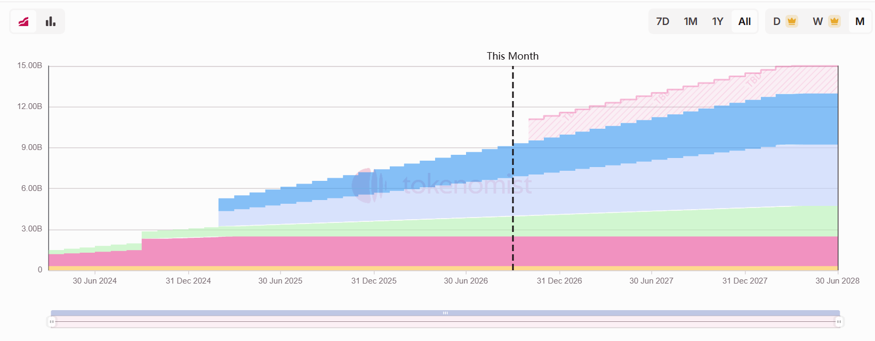Click the 9.00B y-axis value
Viewport: 875px width, 341px height.
[x=31, y=147]
